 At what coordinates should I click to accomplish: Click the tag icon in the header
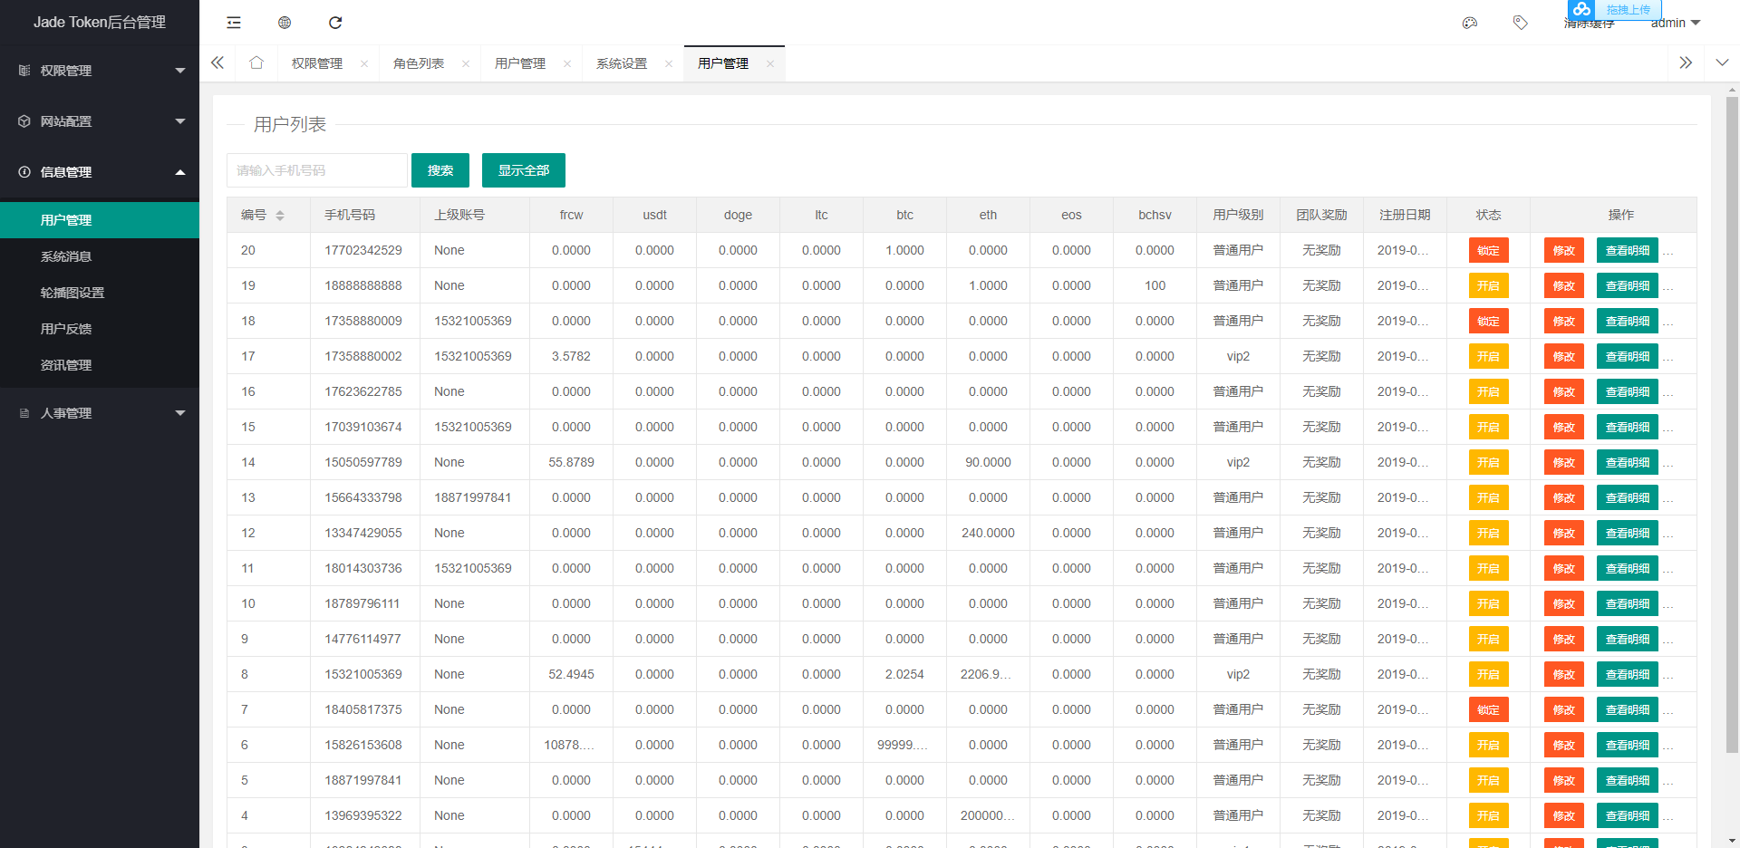(x=1521, y=22)
